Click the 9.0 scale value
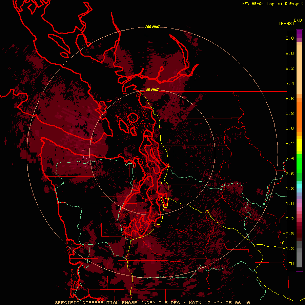Image resolution: width=305 pixels, height=305 pixels. [x=290, y=53]
